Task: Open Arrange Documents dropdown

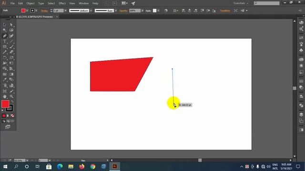Action: 124,3
